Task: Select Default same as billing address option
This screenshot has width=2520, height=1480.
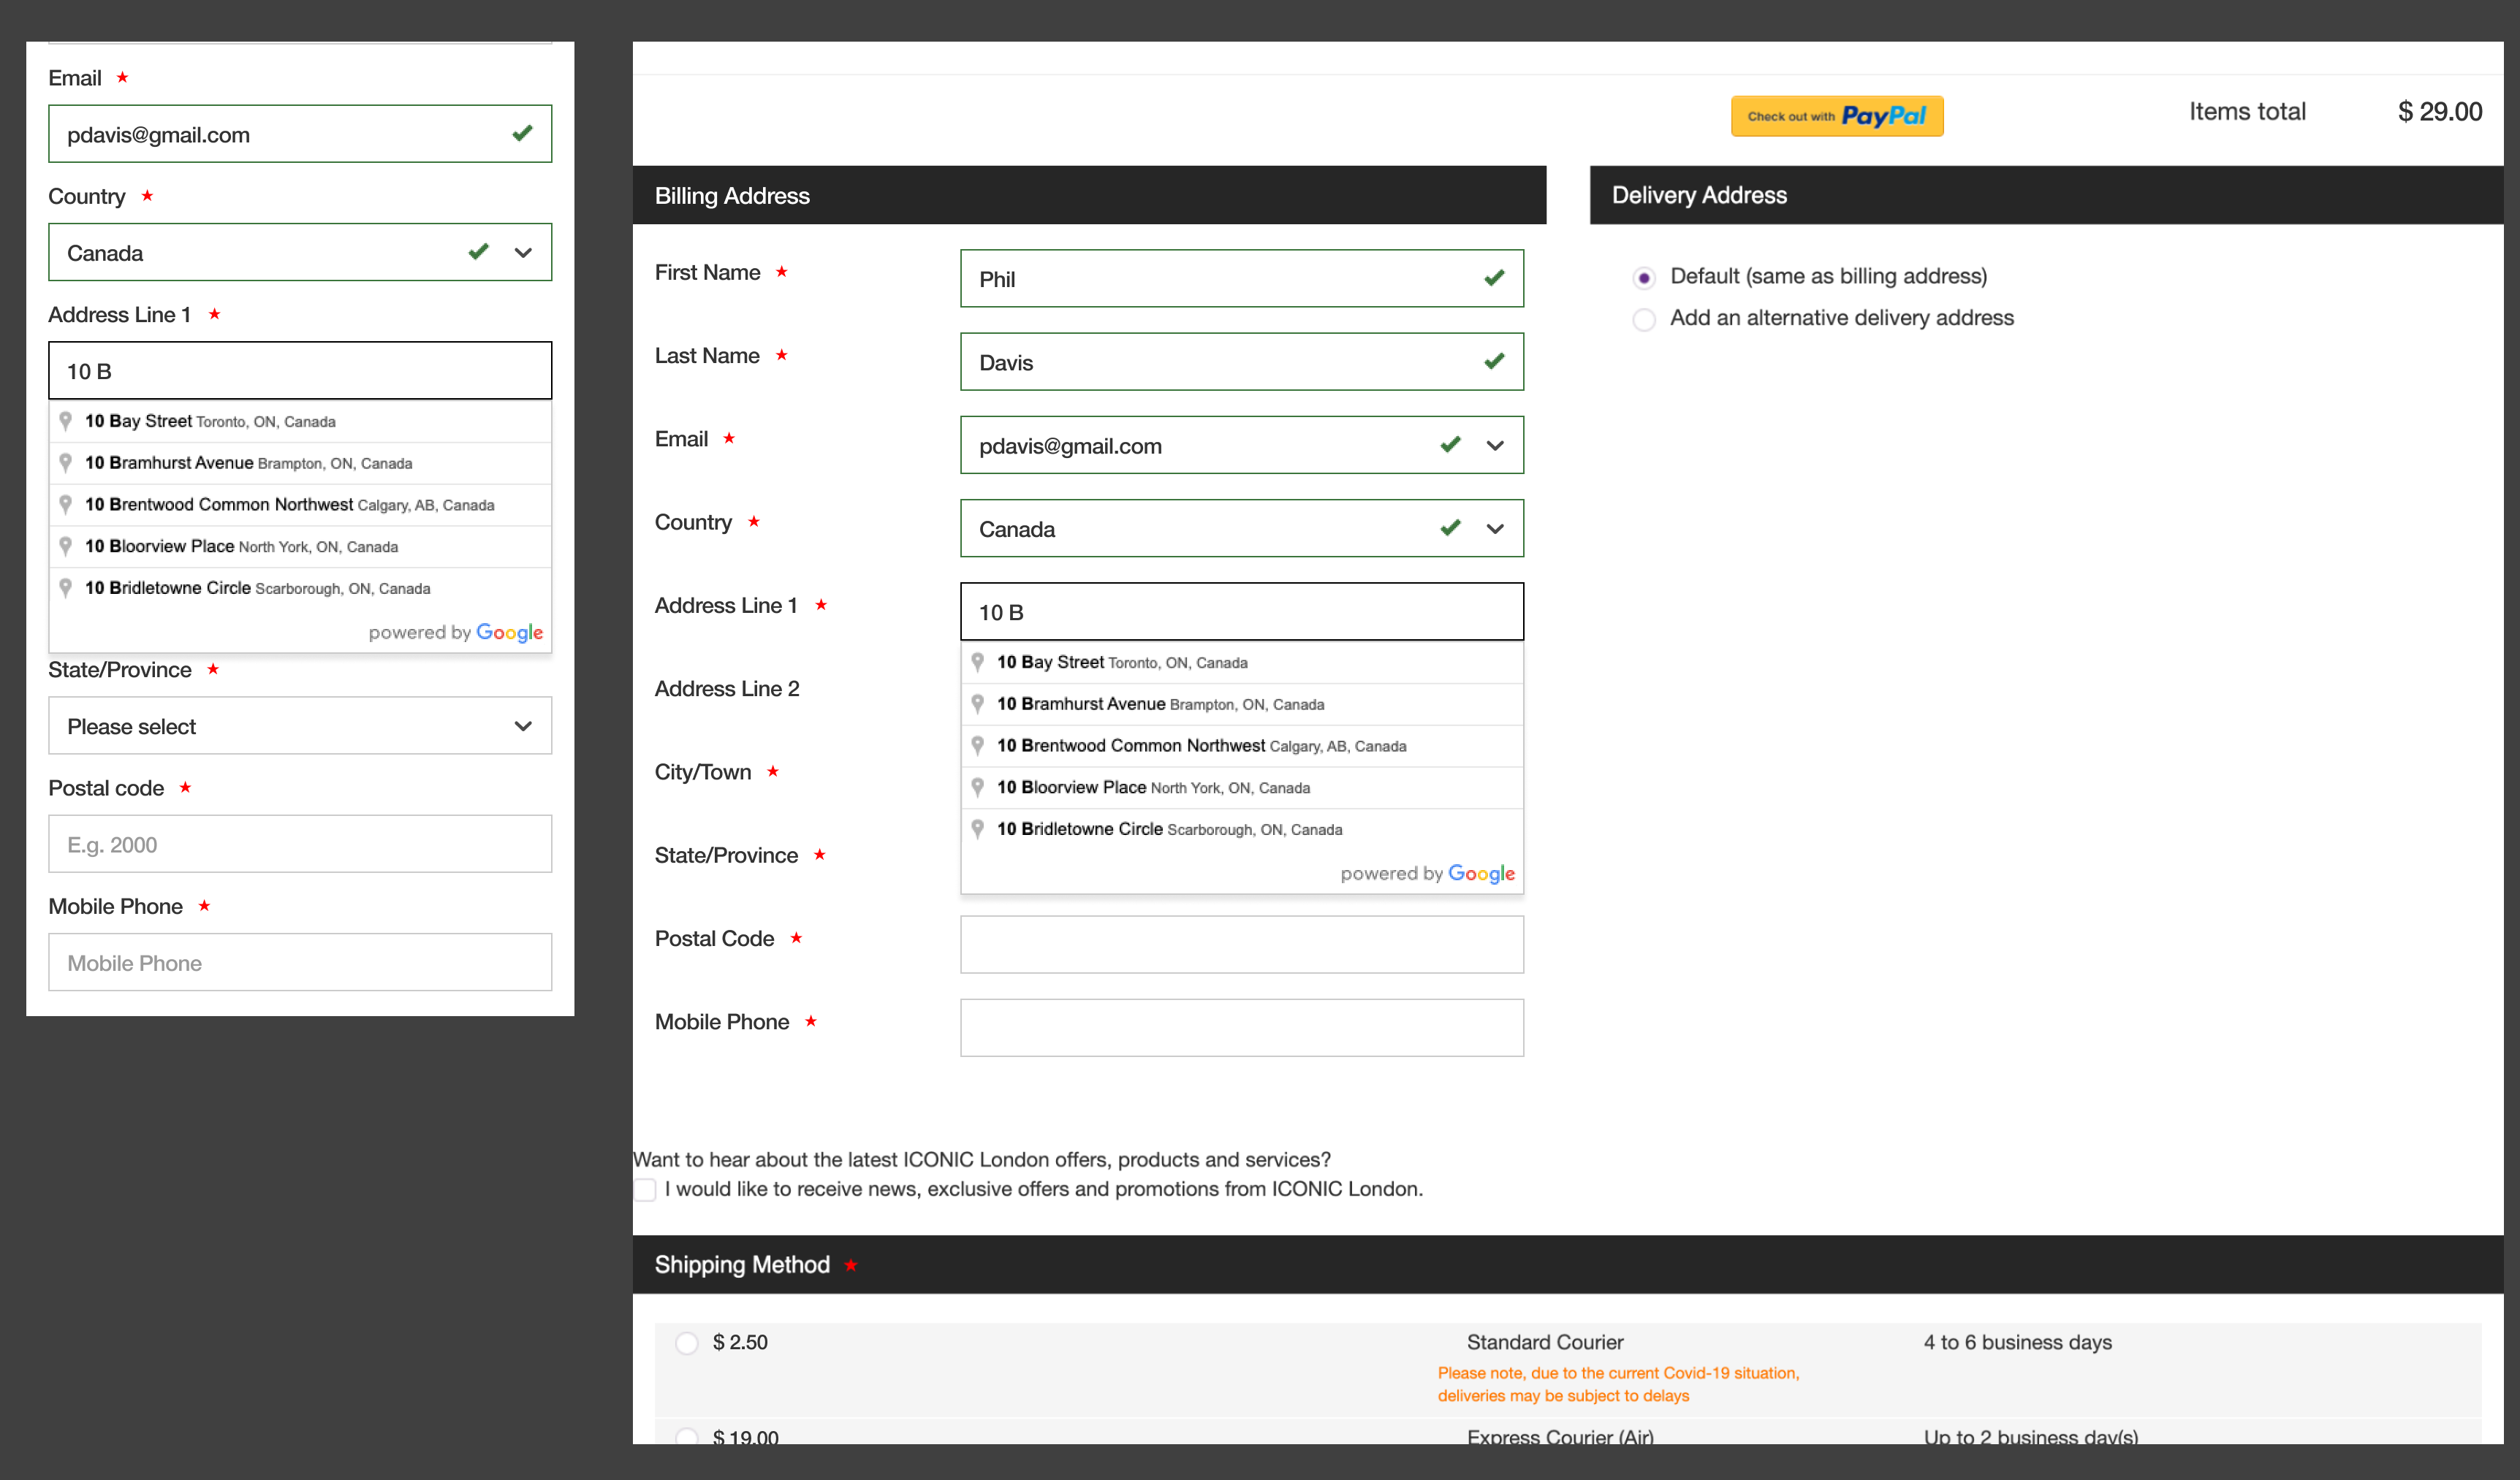Action: coord(1643,277)
